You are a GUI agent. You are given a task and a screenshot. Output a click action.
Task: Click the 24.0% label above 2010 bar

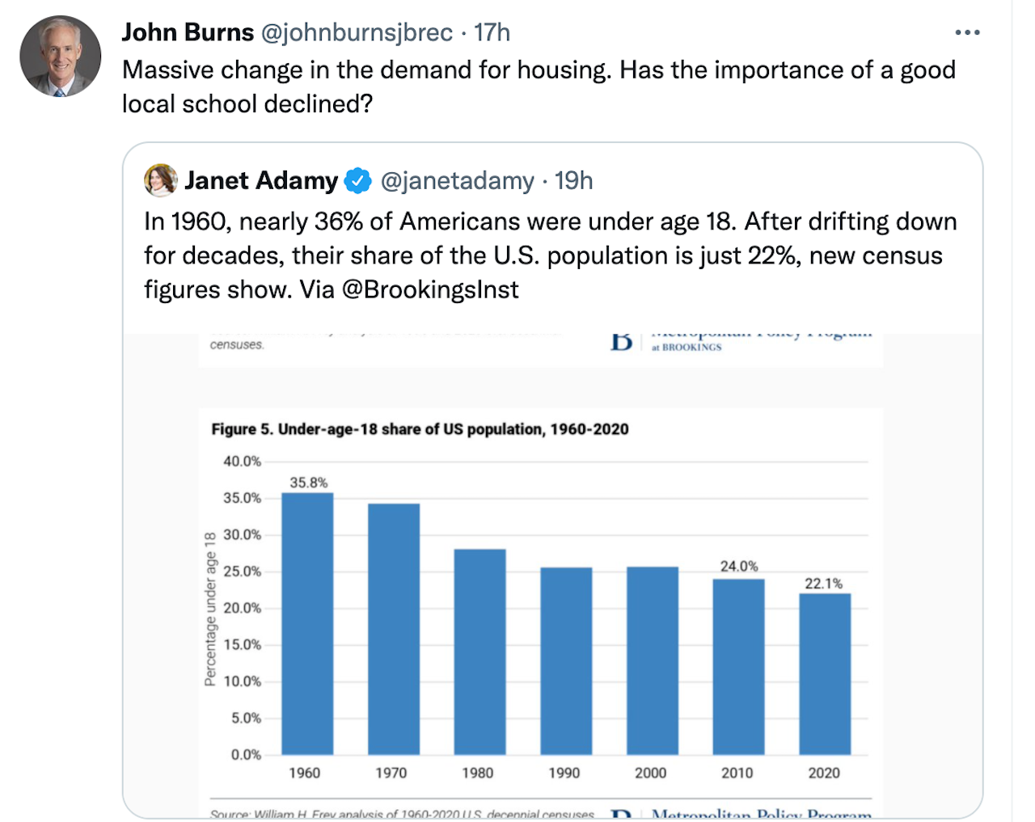click(739, 566)
